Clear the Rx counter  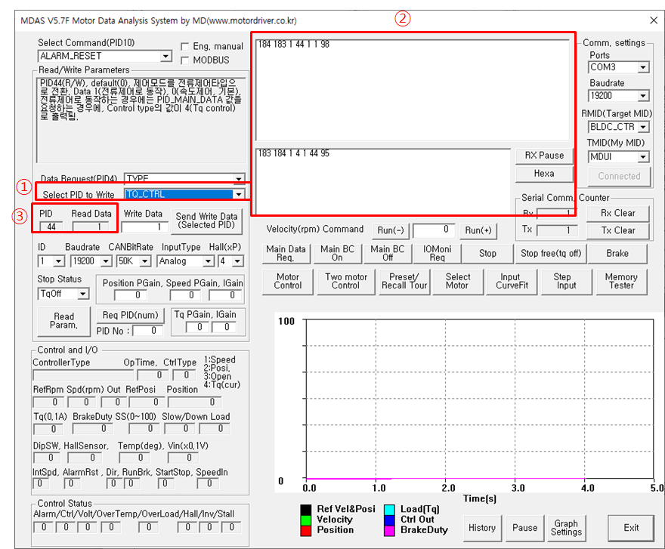617,213
